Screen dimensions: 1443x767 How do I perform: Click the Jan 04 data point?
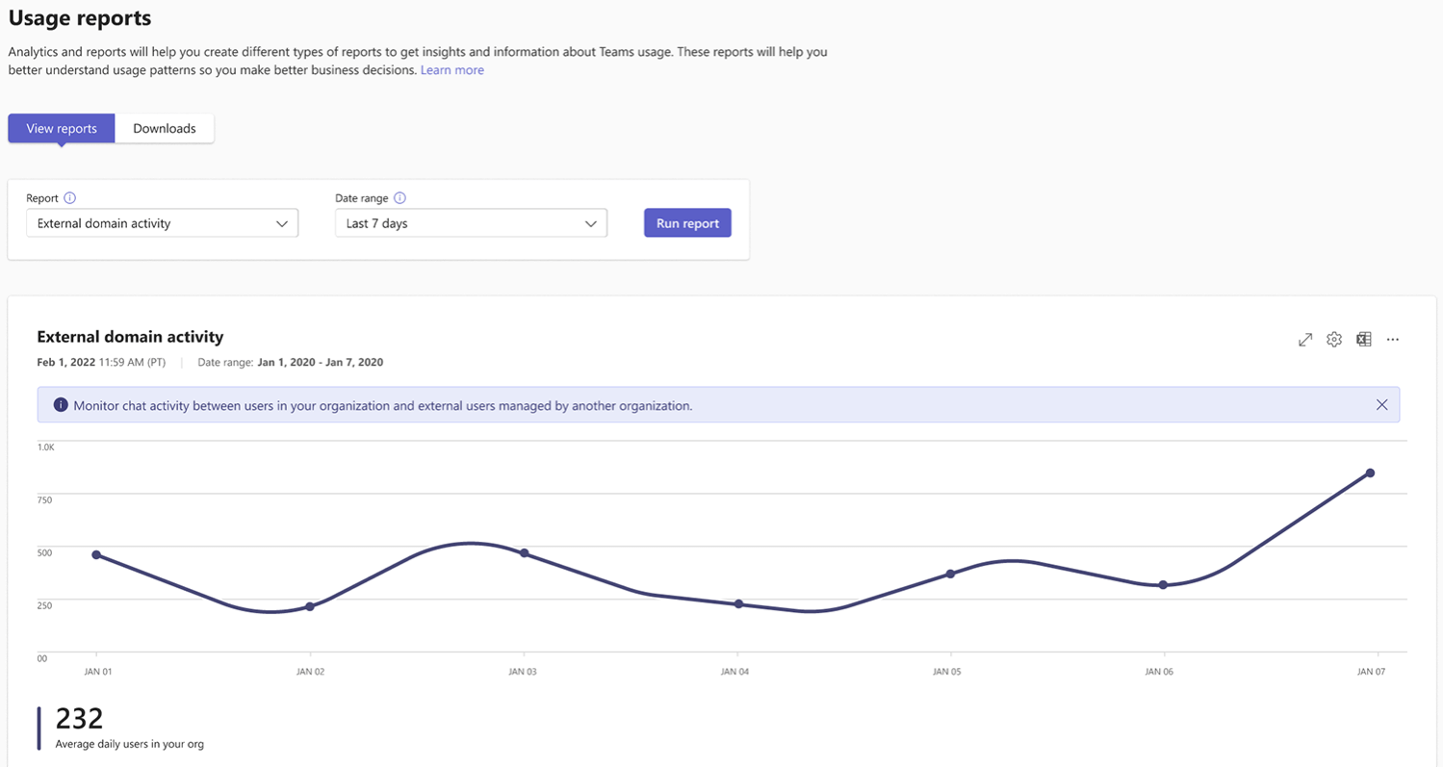tap(738, 603)
